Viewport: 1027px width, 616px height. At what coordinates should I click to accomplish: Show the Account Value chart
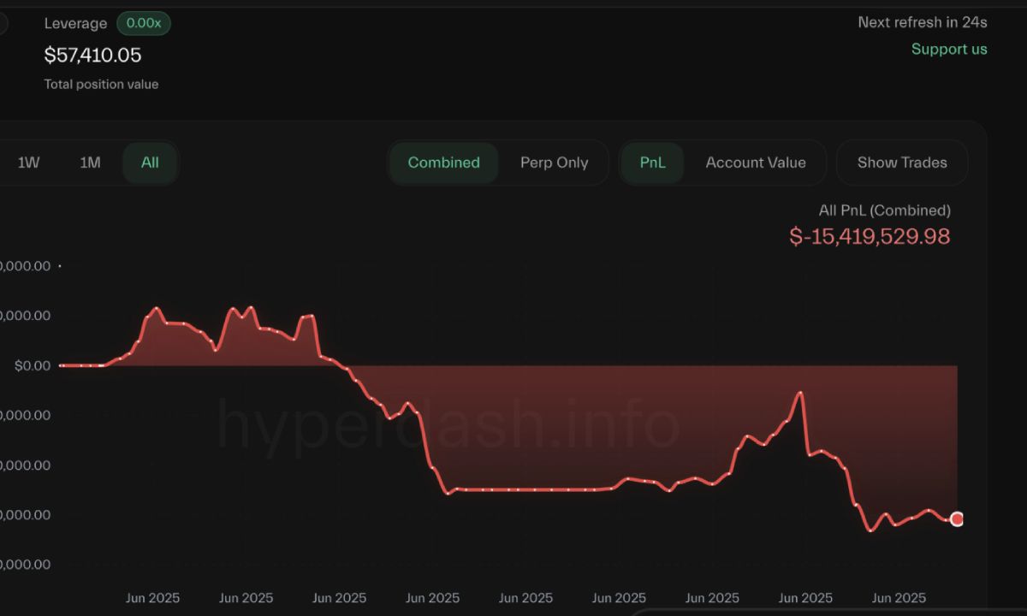756,163
